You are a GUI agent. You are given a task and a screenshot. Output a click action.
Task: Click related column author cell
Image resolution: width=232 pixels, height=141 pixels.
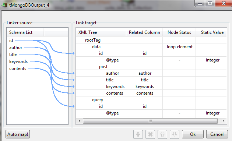tap(145, 73)
